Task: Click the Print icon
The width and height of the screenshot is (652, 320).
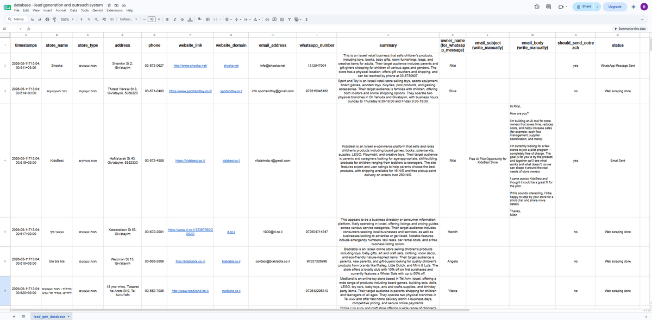Action: coord(47,19)
